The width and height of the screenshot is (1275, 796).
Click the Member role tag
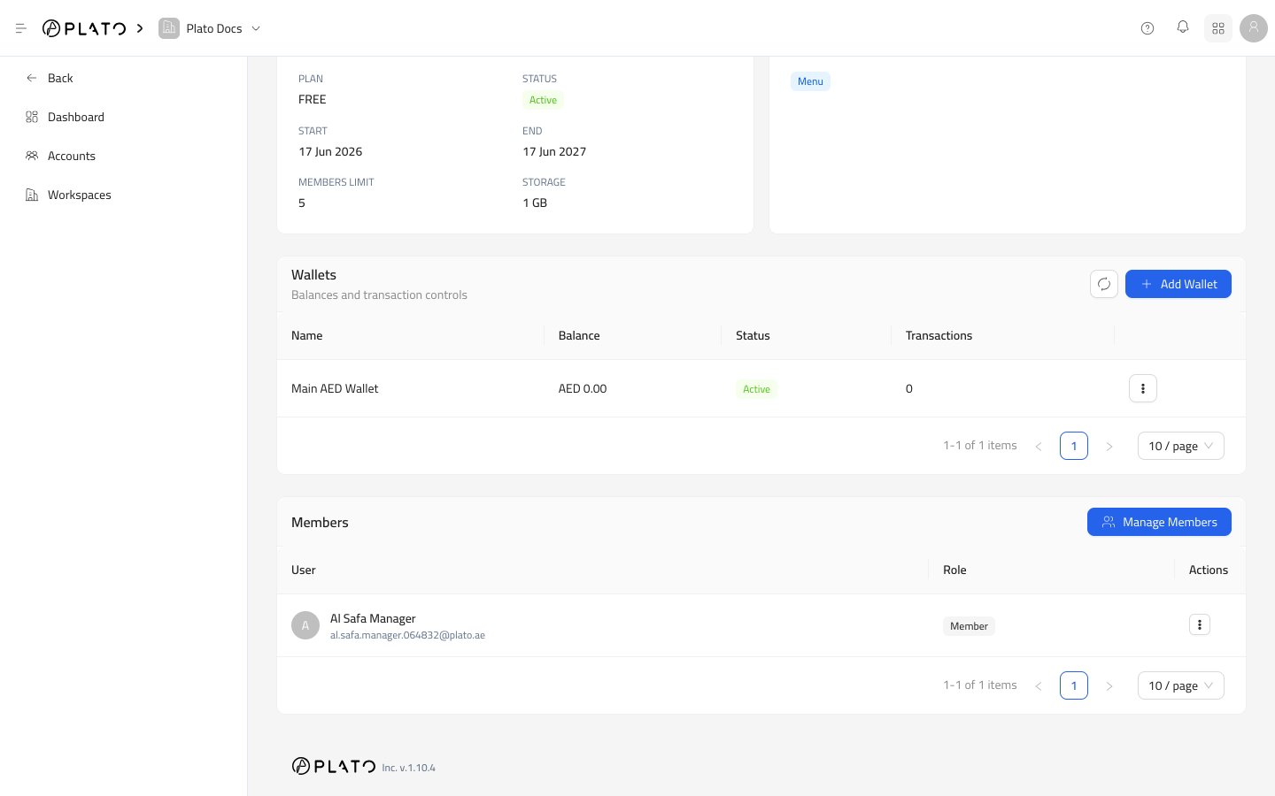tap(970, 626)
